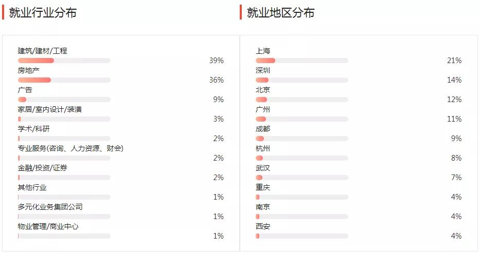Select the 学术/科研 industry label
480x254 pixels.
click(x=34, y=129)
